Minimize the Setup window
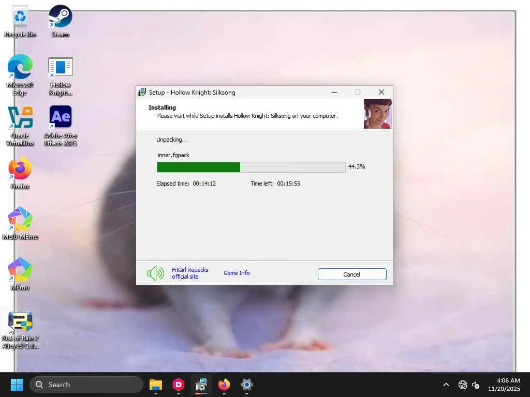The width and height of the screenshot is (530, 397). click(334, 92)
